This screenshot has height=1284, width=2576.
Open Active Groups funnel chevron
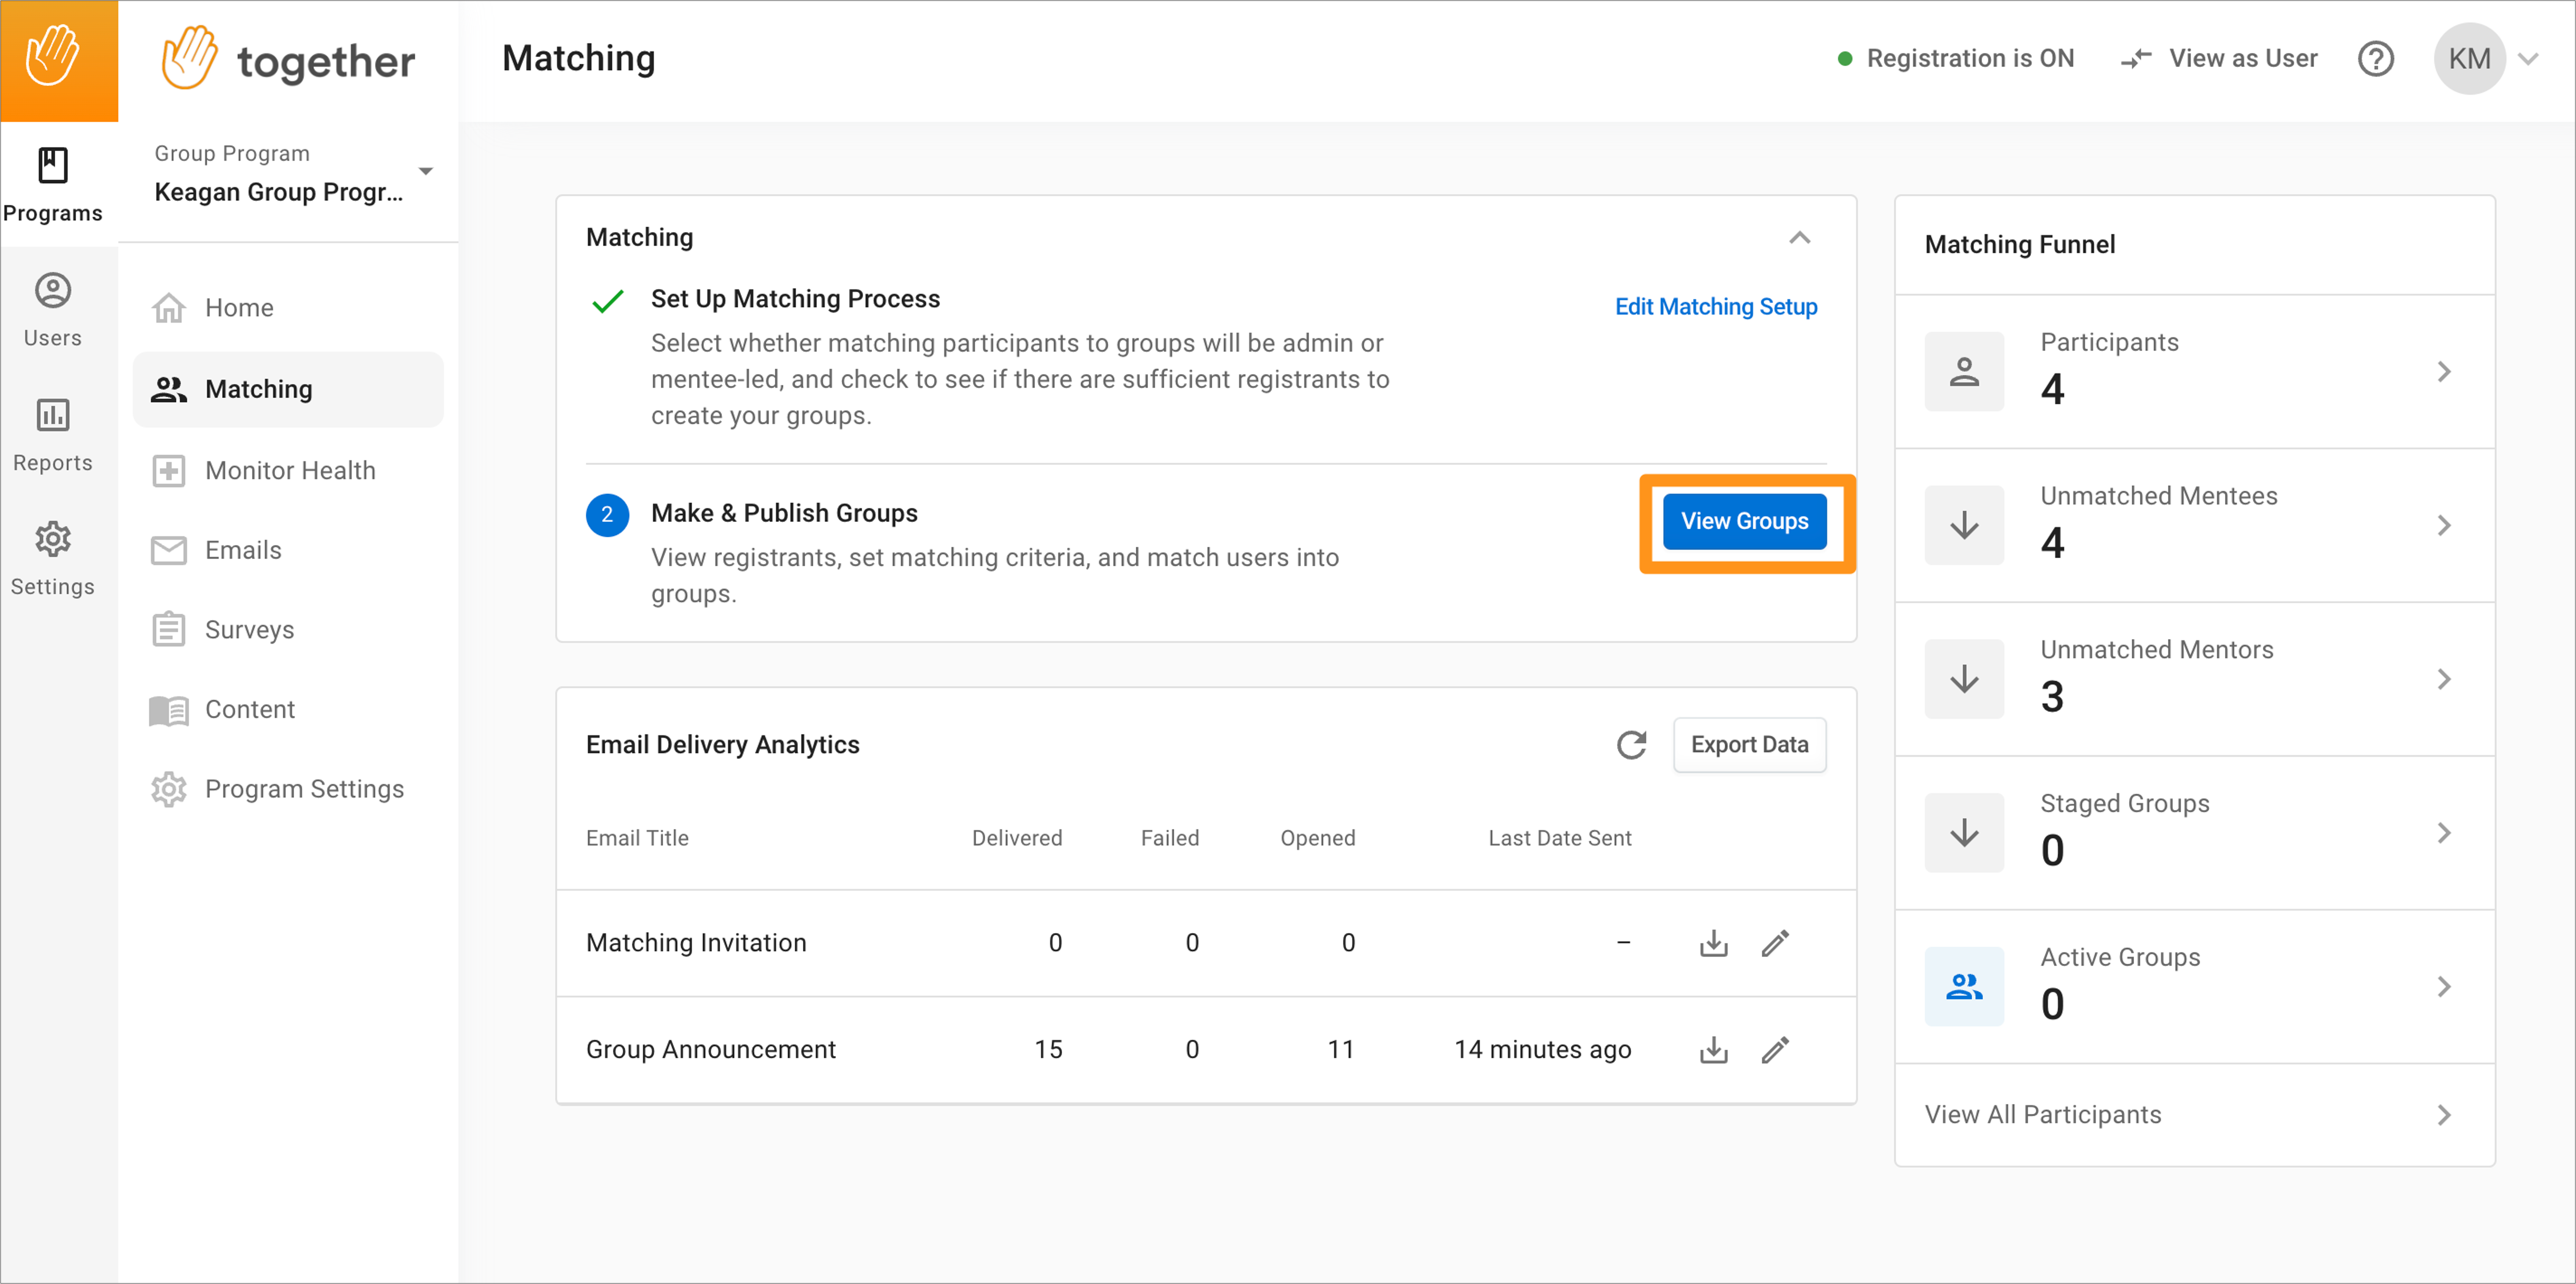pyautogui.click(x=2444, y=988)
